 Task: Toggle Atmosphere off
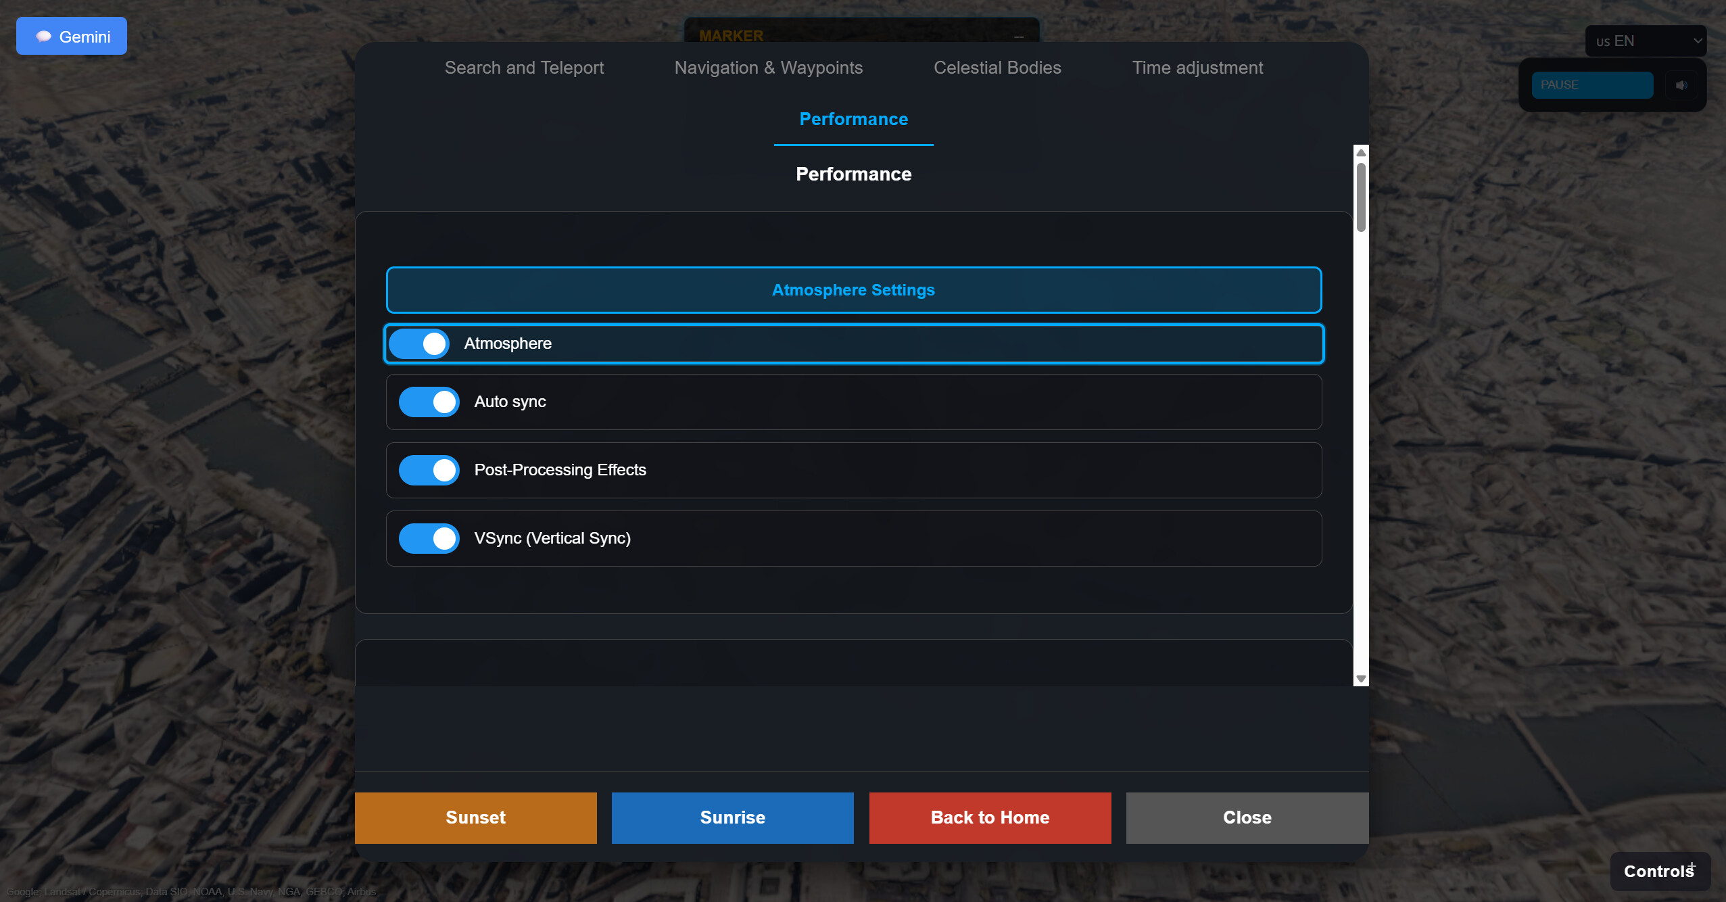pos(419,343)
